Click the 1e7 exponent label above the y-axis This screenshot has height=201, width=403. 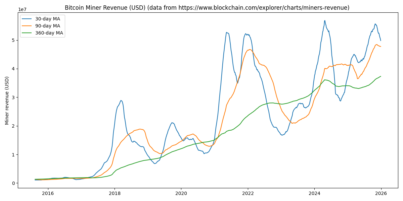(23, 10)
